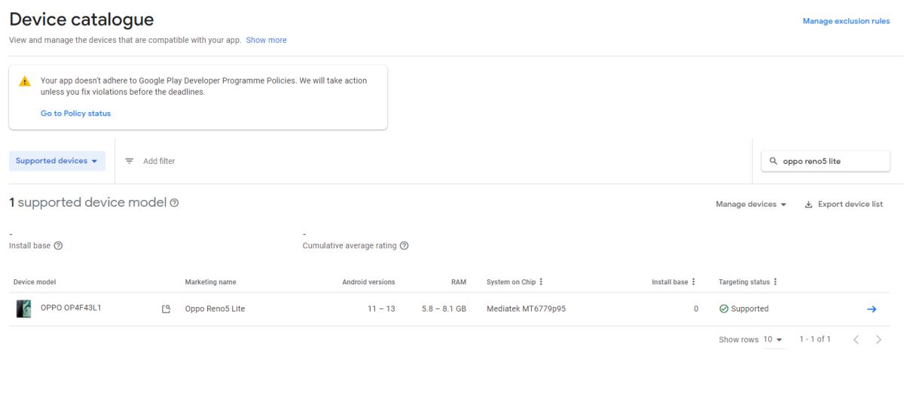Open Install base column options menu

click(693, 282)
